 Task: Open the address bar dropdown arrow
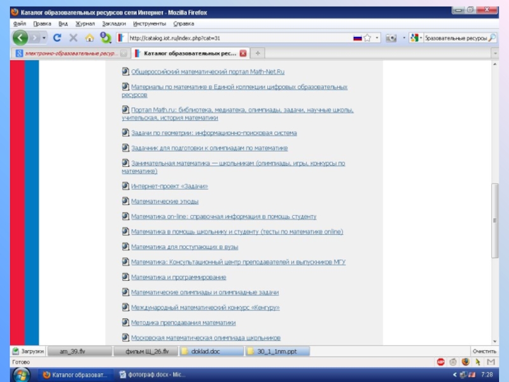(x=377, y=38)
